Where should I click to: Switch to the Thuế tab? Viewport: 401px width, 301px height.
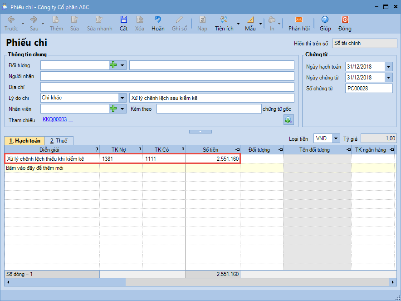(x=59, y=141)
